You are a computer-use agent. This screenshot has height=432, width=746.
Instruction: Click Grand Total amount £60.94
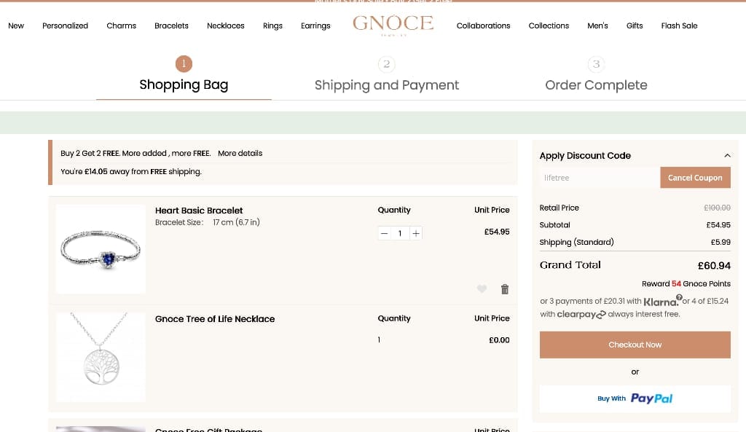tap(714, 265)
